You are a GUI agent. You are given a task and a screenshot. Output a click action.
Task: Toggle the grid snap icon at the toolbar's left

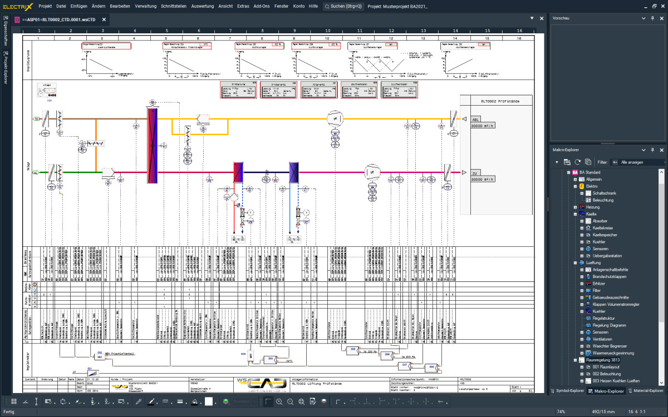click(14, 402)
